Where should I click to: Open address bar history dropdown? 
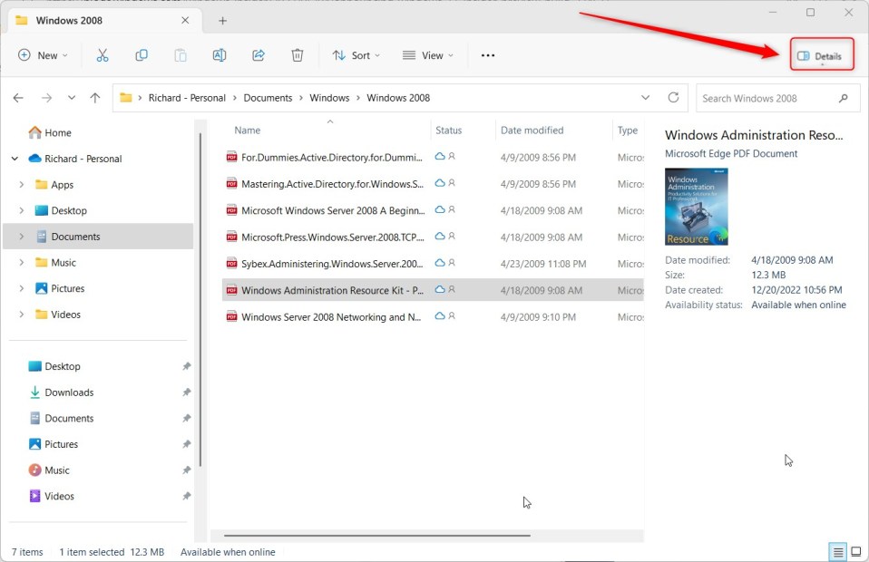645,98
